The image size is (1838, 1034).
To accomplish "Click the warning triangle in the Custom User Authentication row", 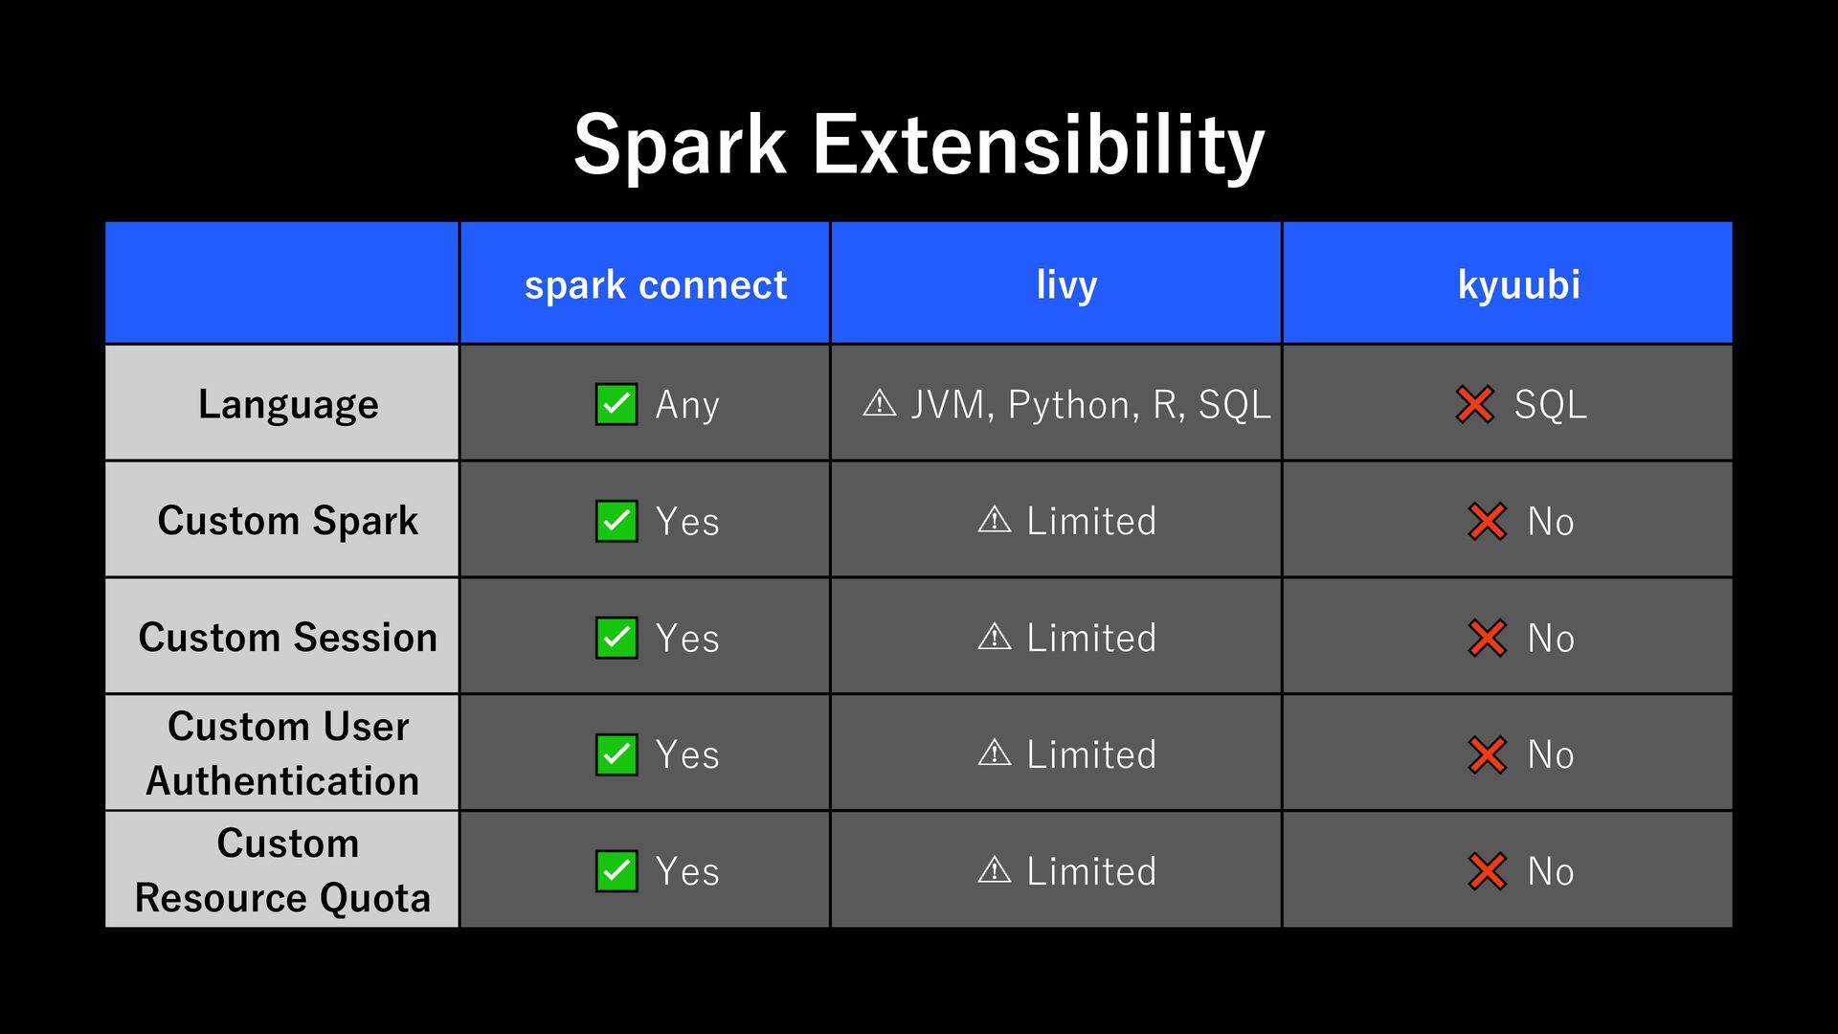I will (995, 753).
